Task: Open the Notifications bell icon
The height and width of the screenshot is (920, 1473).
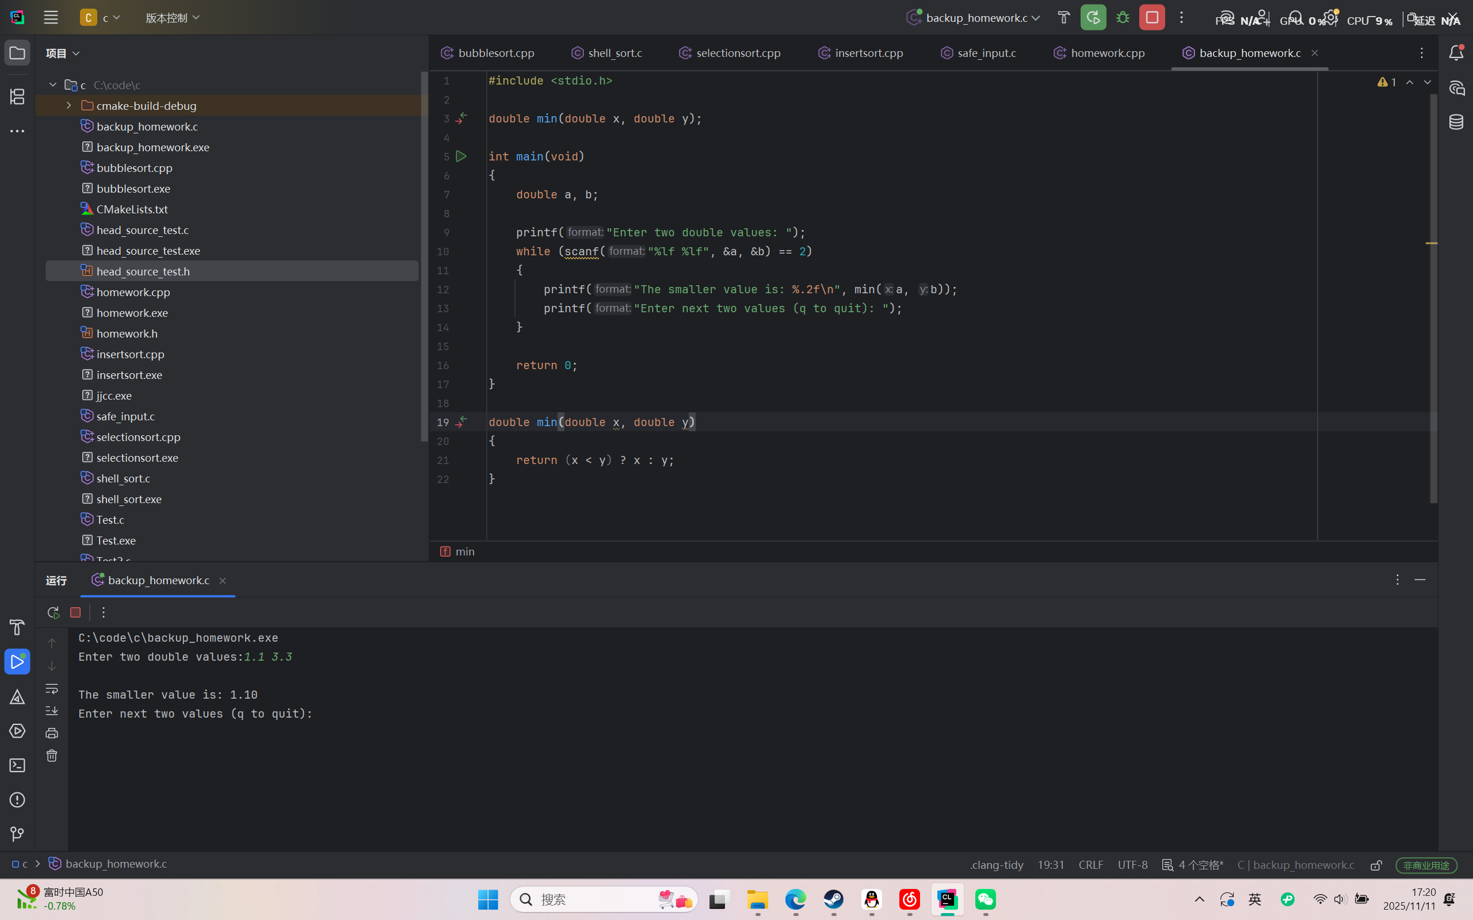Action: [1456, 53]
